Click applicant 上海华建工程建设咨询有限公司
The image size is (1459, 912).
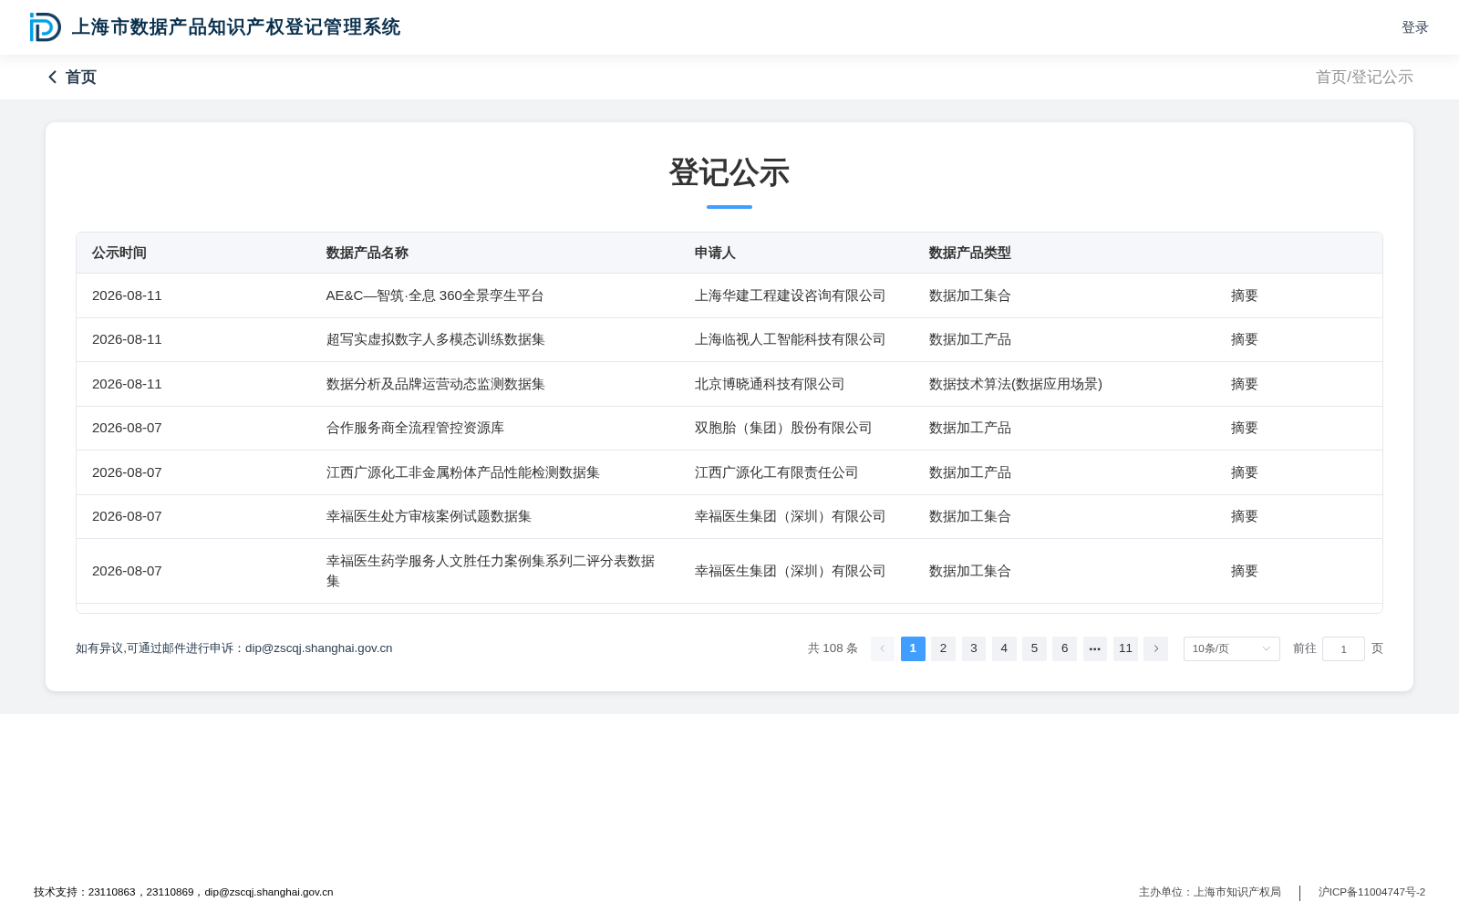click(x=790, y=295)
